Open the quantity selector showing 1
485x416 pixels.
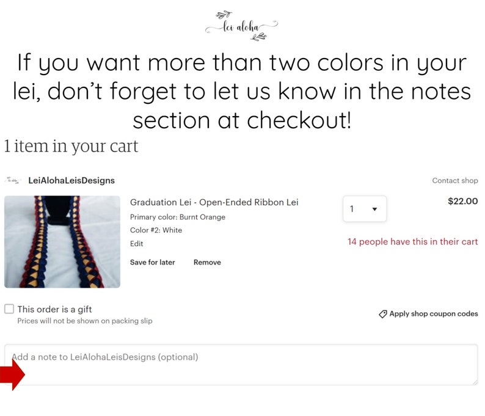point(365,209)
